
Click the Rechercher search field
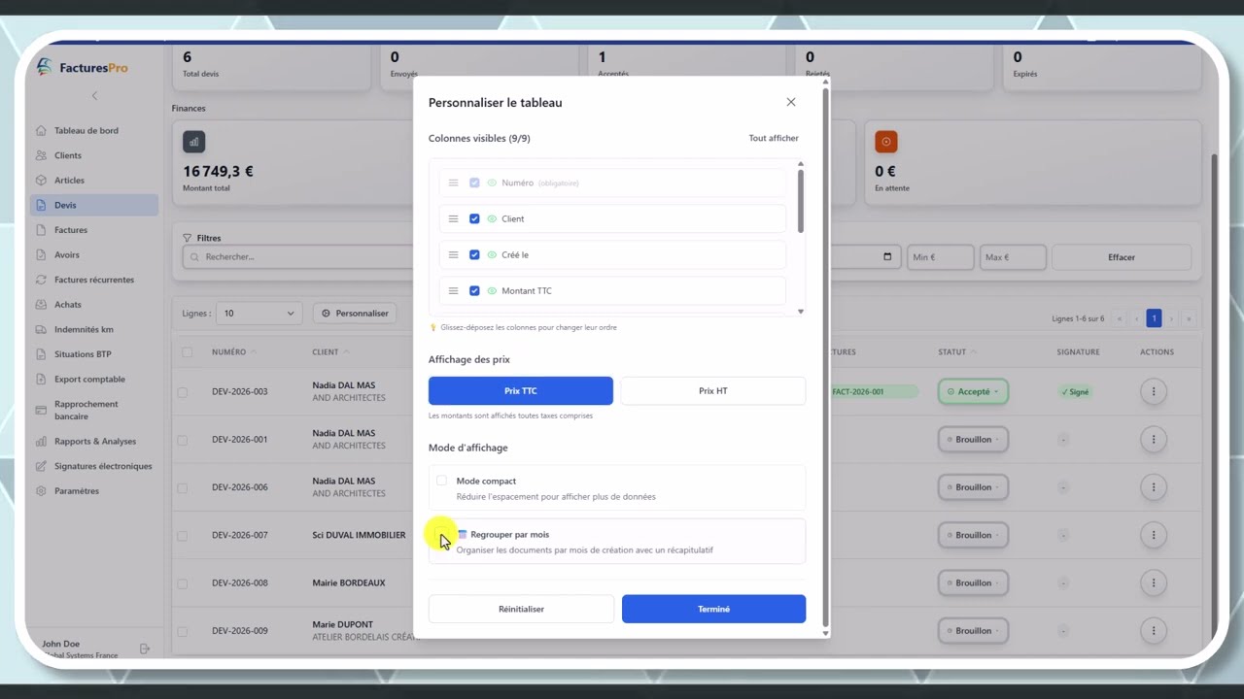(x=299, y=257)
